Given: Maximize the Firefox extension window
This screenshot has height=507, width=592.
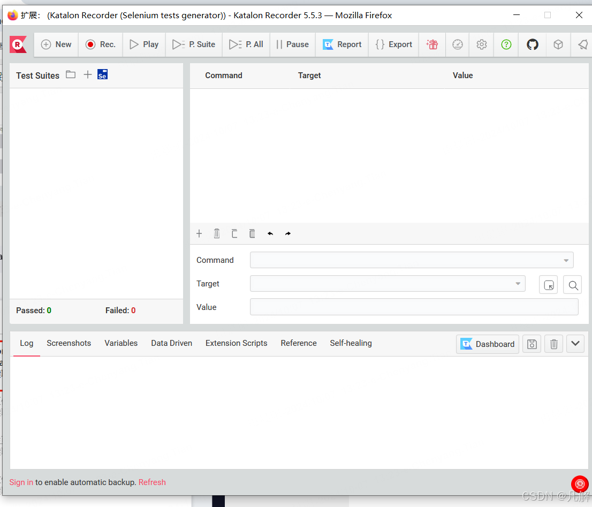Looking at the screenshot, I should 548,15.
